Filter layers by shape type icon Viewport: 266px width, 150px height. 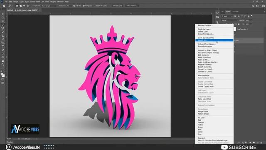point(245,16)
